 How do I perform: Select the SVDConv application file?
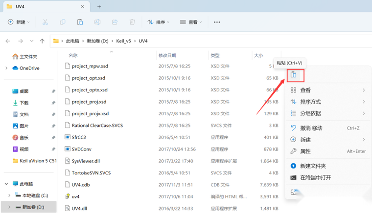coord(81,149)
